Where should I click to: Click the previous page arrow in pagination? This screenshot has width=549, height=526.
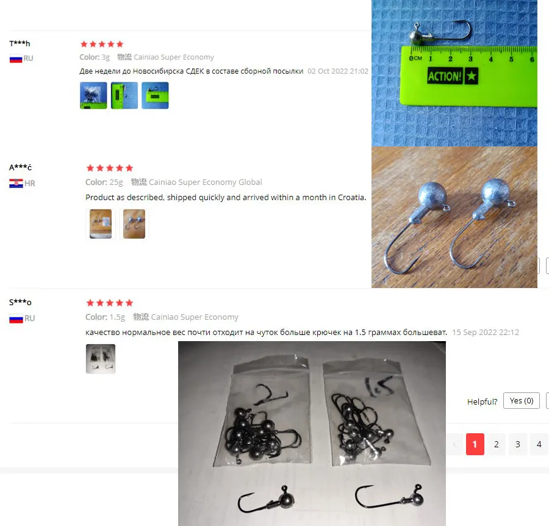point(455,444)
